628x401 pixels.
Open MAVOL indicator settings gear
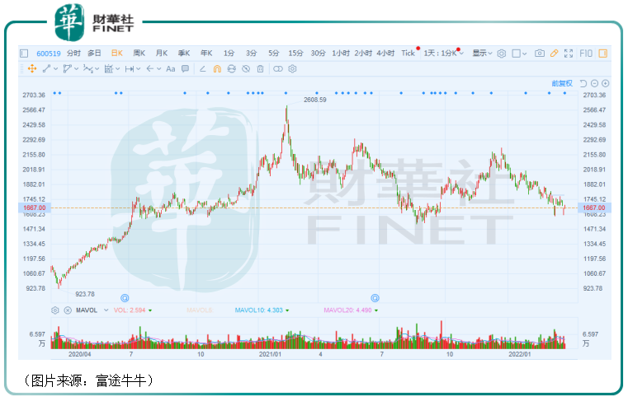55,310
